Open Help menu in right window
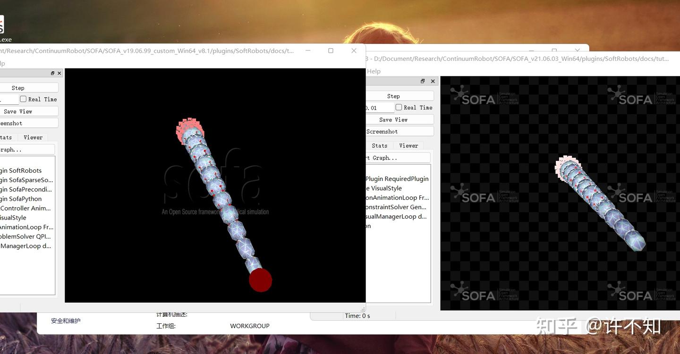Screen dimensions: 680x354 pyautogui.click(x=374, y=71)
